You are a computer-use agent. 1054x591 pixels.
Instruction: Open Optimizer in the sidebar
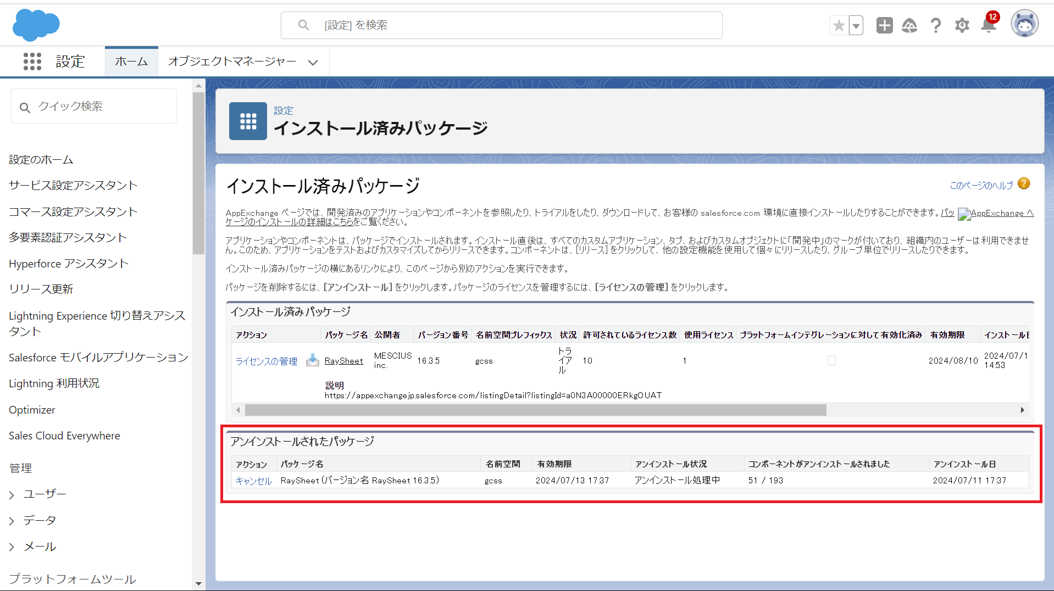[x=32, y=410]
